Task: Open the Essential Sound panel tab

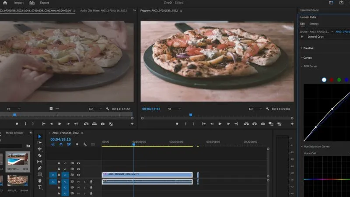Action: tap(309, 10)
